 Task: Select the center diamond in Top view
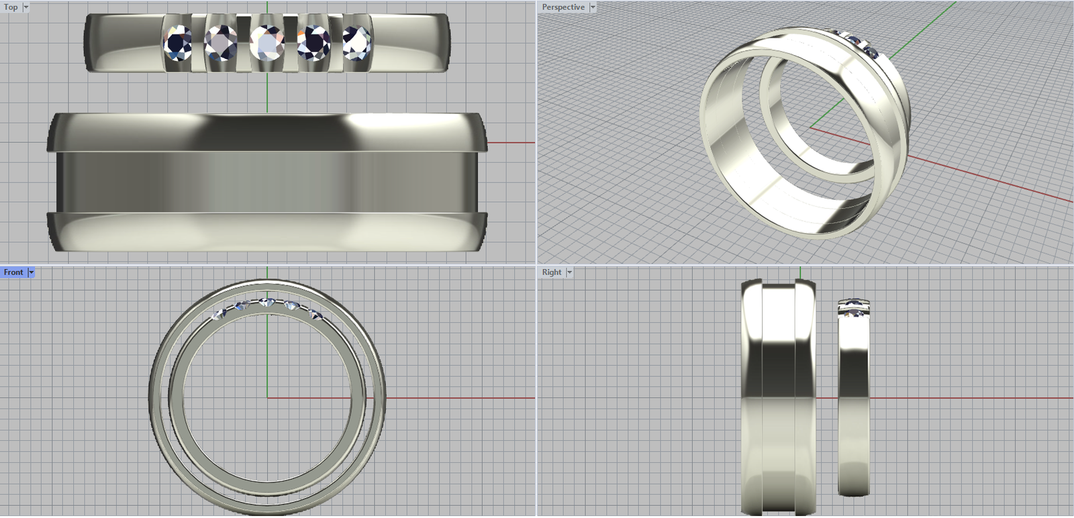(266, 42)
